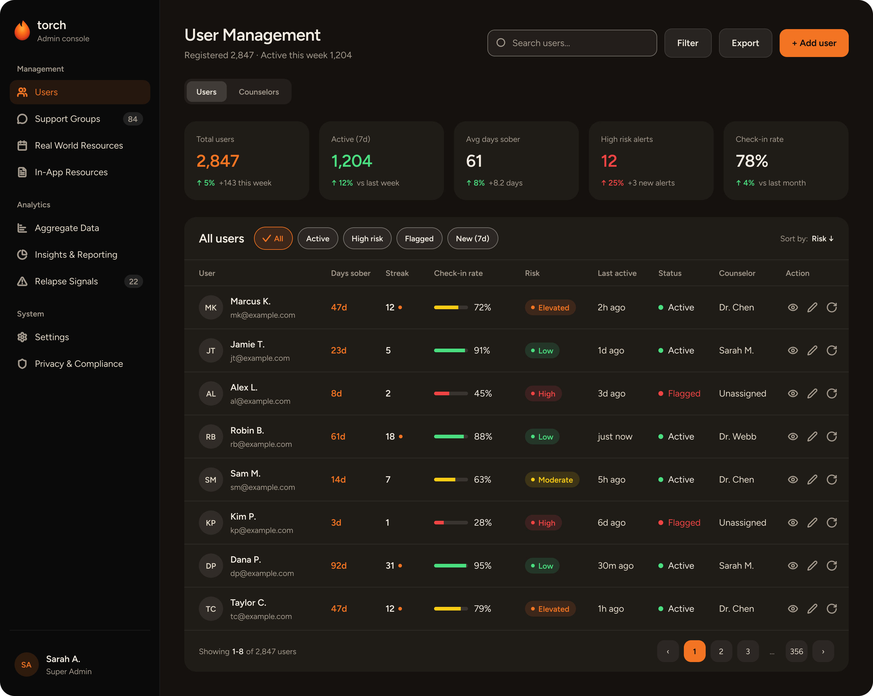Click the Export button
Viewport: 873px width, 696px height.
[745, 43]
